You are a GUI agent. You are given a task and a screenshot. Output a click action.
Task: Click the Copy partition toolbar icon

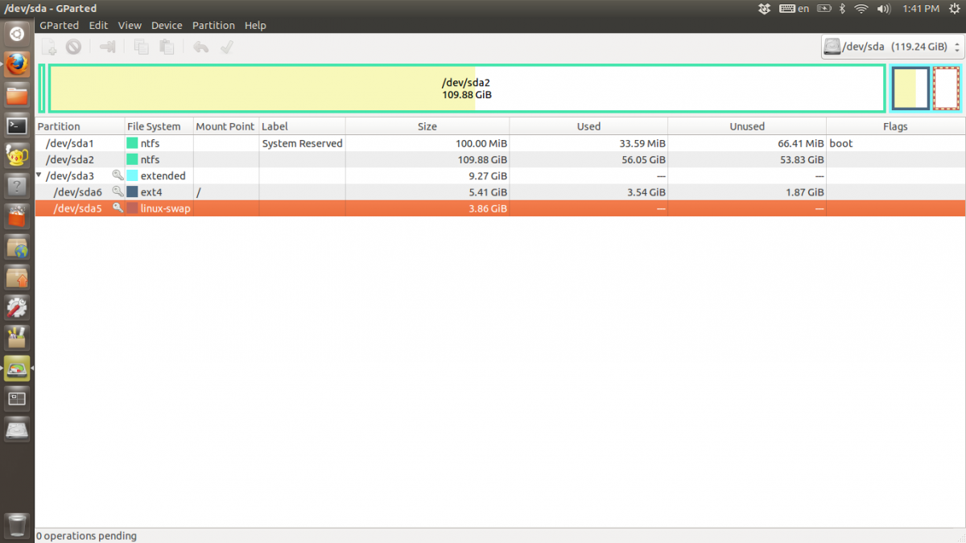(141, 47)
